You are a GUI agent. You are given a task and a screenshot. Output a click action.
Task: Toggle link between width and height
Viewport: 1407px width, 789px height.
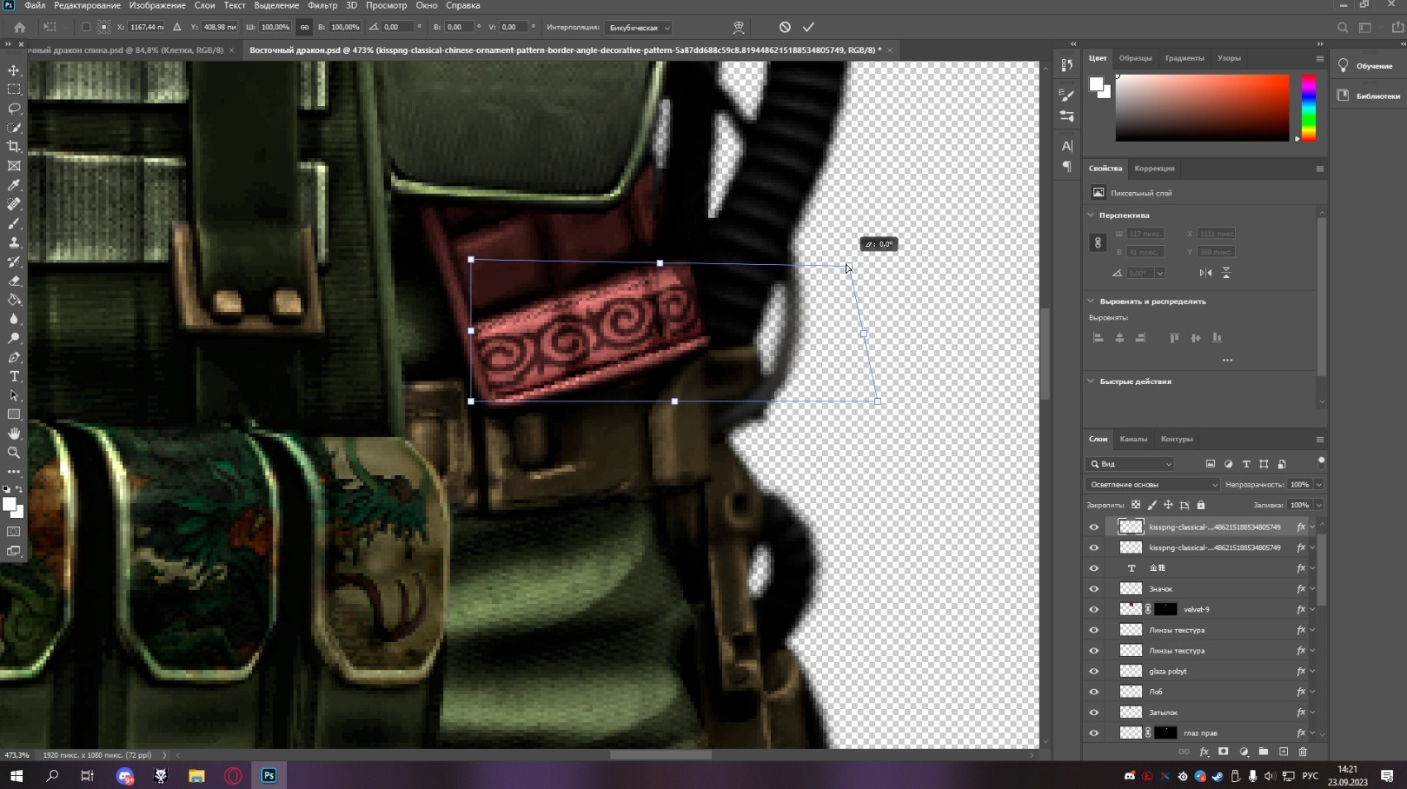304,27
